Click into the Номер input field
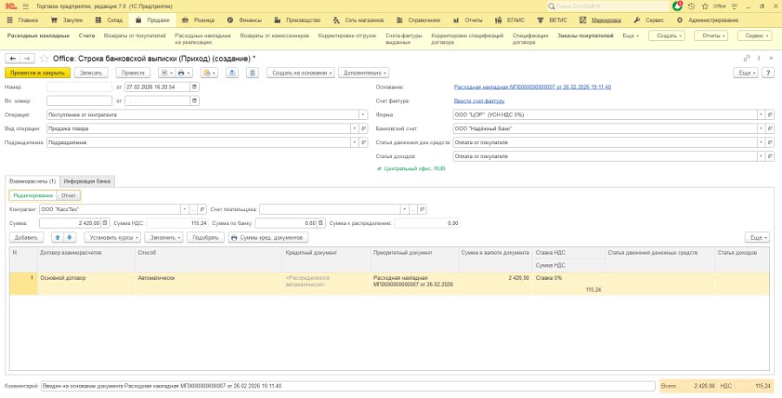The width and height of the screenshot is (782, 398). coord(79,87)
